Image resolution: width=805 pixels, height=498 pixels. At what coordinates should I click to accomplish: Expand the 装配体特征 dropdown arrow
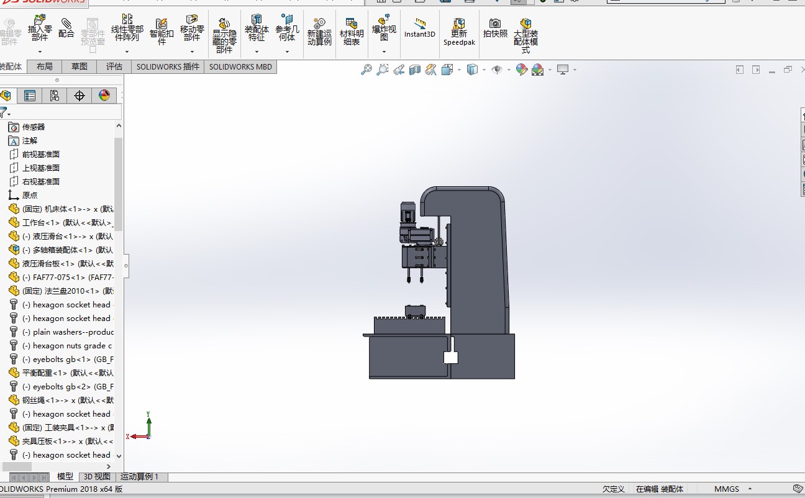[257, 52]
